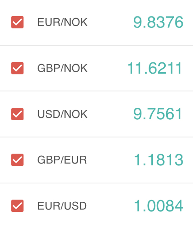Image resolution: width=193 pixels, height=228 pixels.
Task: Click the 11.6211 rate value
Action: click(x=155, y=68)
